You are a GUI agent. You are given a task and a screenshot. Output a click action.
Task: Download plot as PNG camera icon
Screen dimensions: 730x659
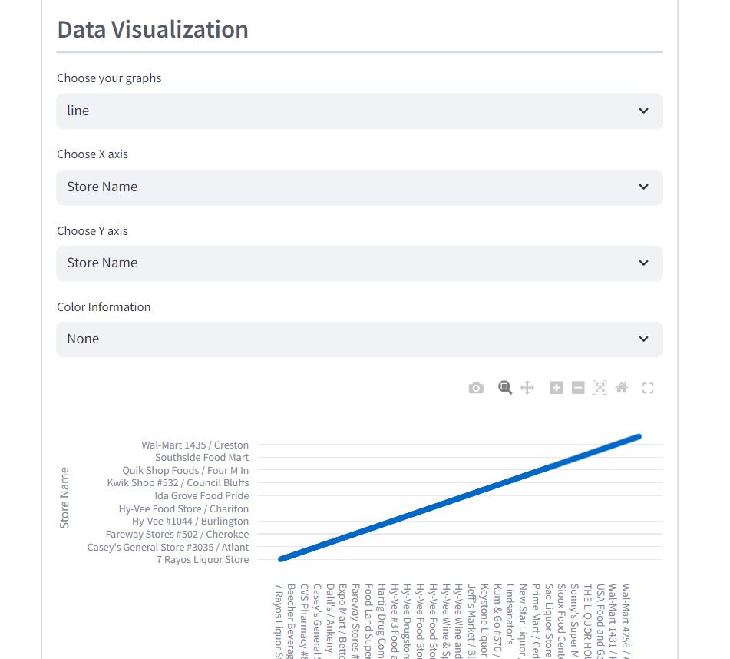click(x=476, y=388)
